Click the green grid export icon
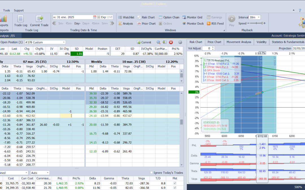The height and width of the screenshot is (190, 305). [165, 42]
